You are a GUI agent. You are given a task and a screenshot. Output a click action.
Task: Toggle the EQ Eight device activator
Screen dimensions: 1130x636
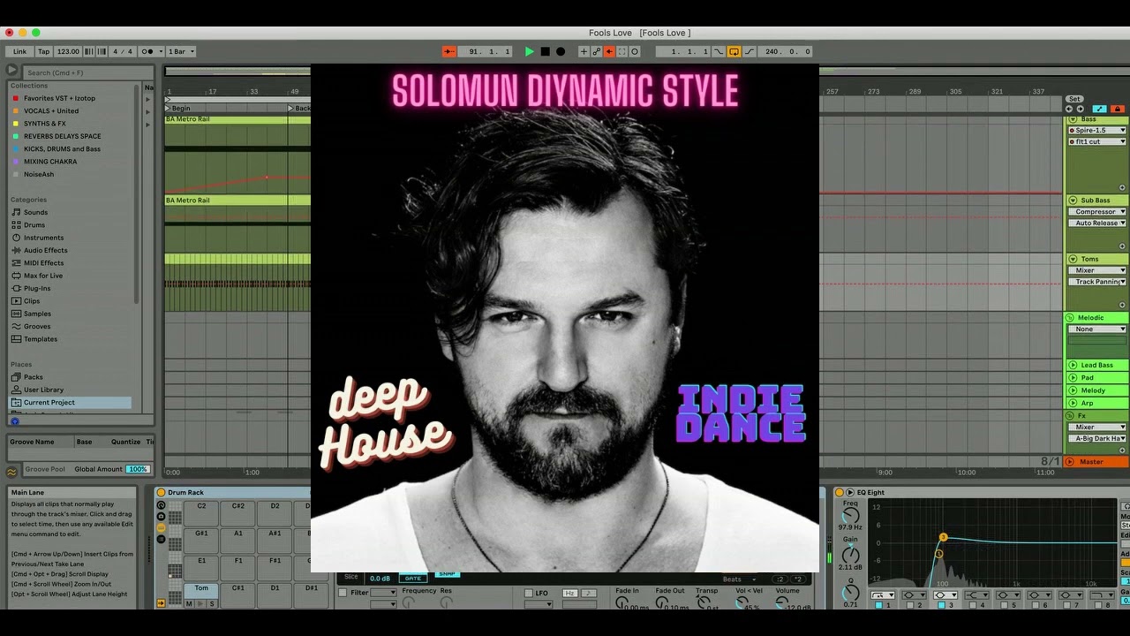[x=840, y=493]
